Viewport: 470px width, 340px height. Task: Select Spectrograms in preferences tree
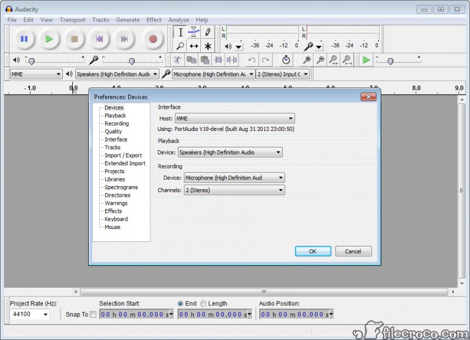pos(121,187)
